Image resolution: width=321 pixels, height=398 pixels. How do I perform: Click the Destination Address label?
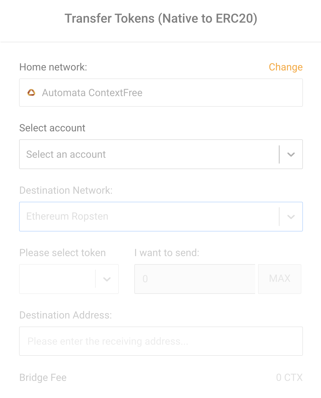66,315
